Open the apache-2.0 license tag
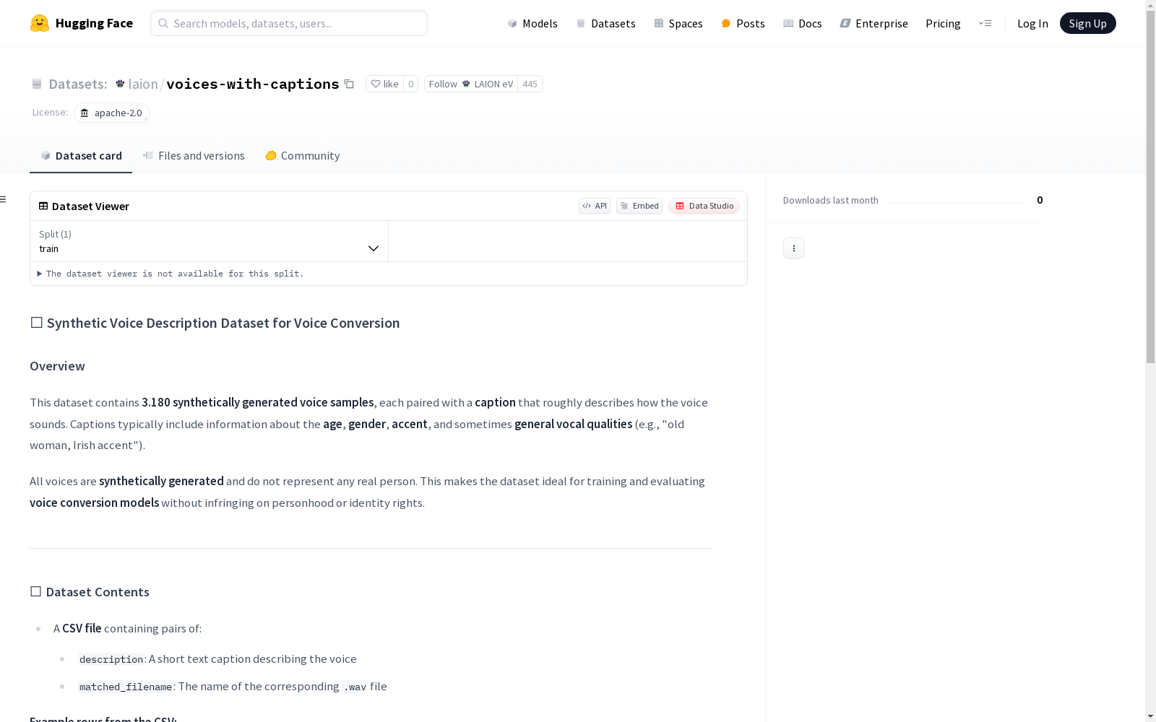Screen dimensions: 1156x722 [111, 113]
